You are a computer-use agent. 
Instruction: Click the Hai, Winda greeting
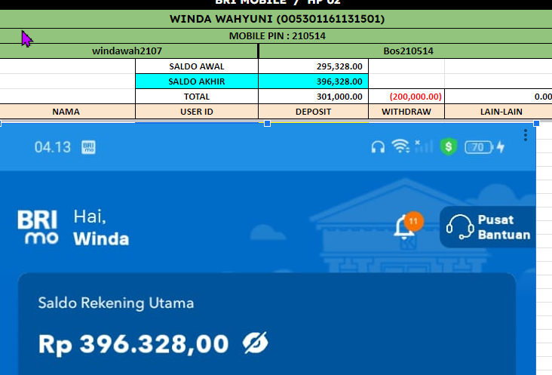tap(101, 227)
